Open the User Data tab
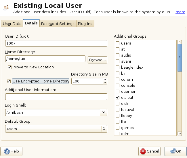Viewport: 187px width, 158px height. click(12, 24)
